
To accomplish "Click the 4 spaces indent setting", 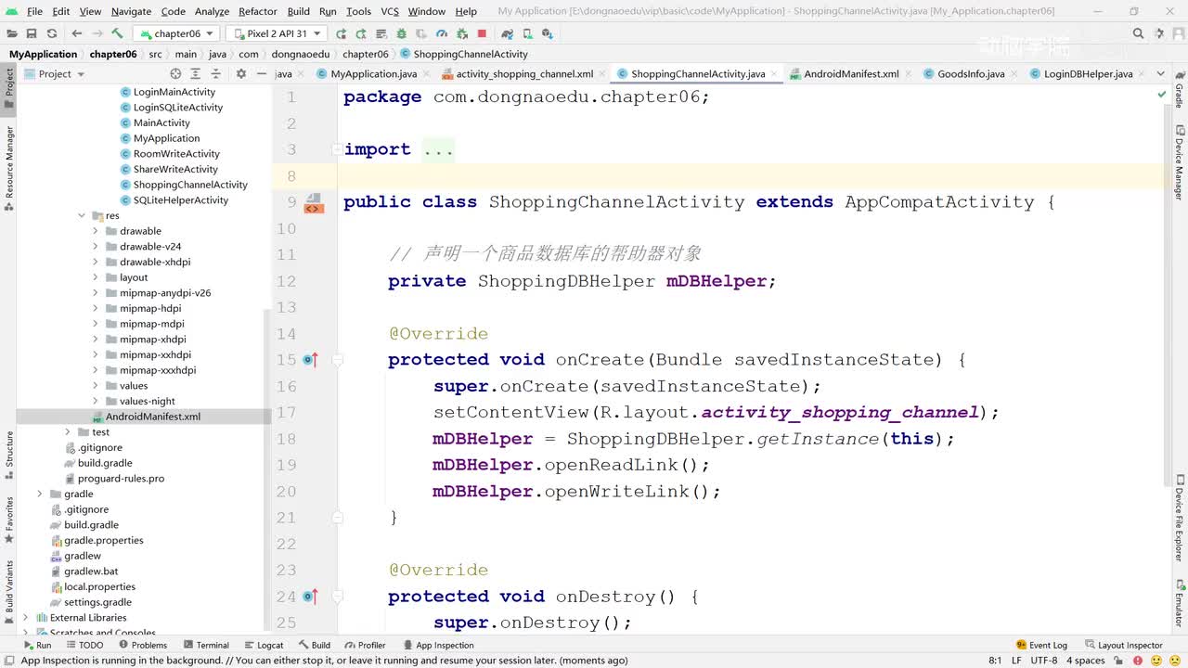I will 1085,661.
